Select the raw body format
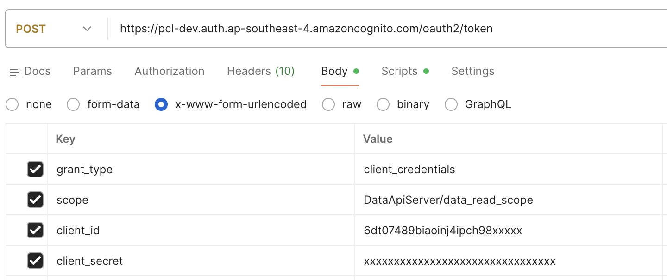This screenshot has width=667, height=280. point(328,104)
